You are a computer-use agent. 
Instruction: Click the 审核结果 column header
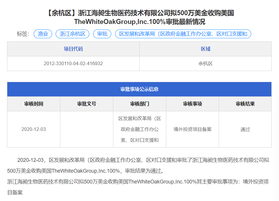click(x=245, y=104)
